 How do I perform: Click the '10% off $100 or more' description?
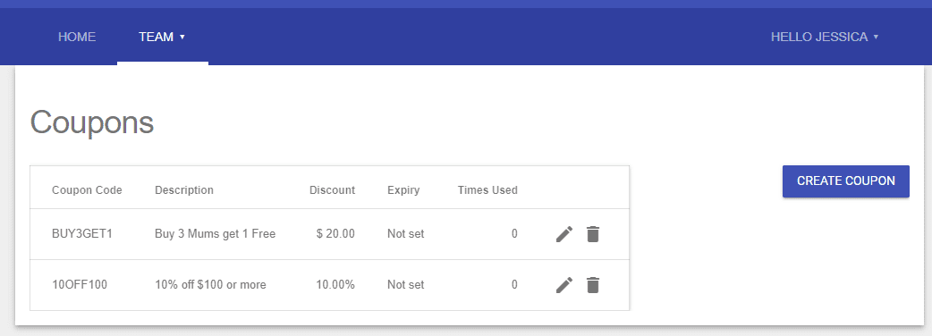(x=210, y=285)
